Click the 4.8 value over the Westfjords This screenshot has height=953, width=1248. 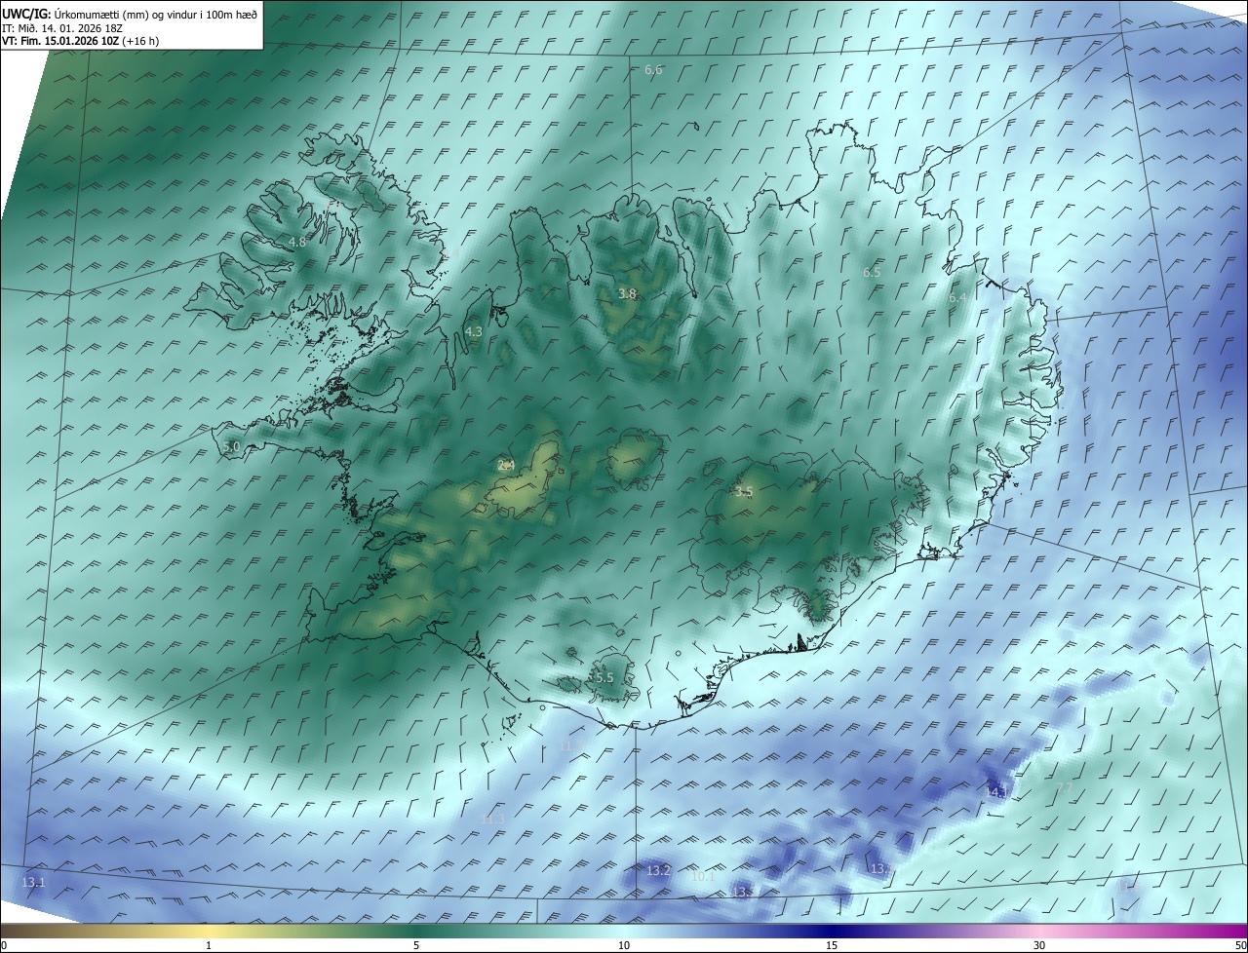297,242
